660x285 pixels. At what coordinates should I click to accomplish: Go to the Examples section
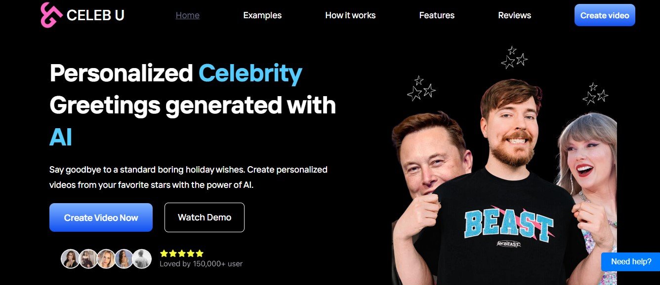click(x=262, y=15)
